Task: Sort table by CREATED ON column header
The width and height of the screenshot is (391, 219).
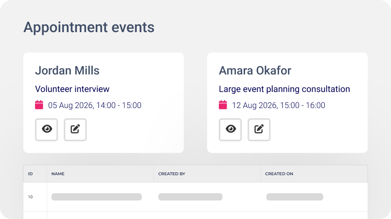Action: click(279, 174)
